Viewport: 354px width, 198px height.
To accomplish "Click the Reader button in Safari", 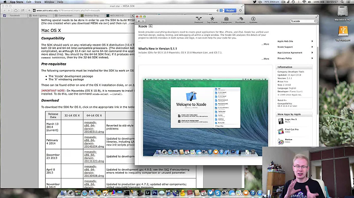I will pos(230,10).
